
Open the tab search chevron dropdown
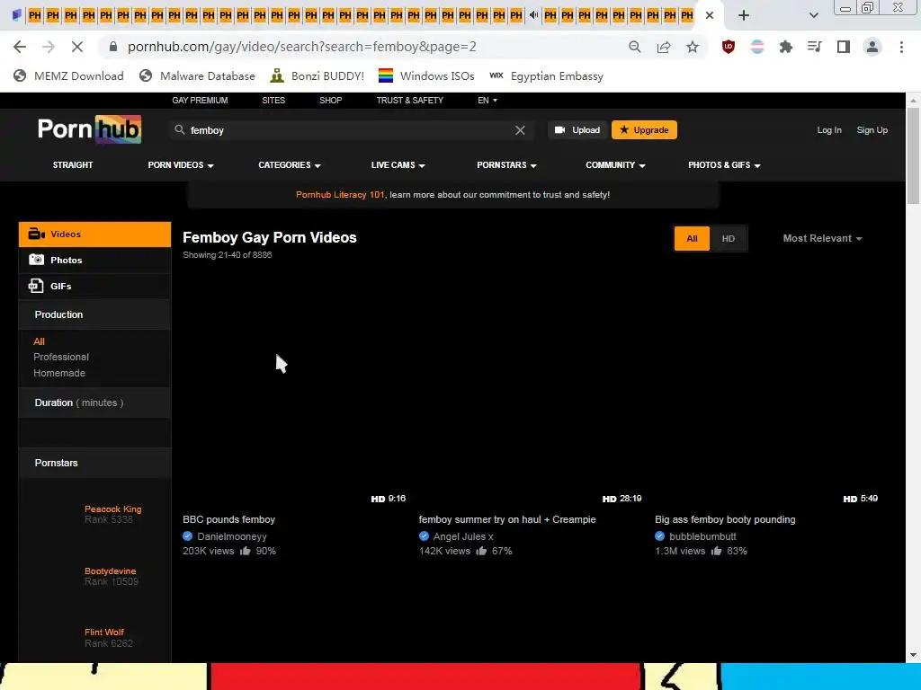pos(813,15)
